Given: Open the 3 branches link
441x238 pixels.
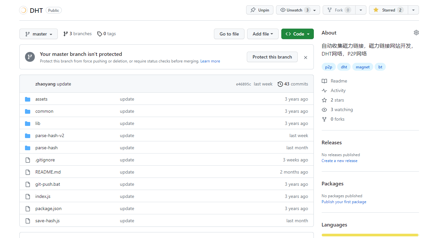Looking at the screenshot, I should (x=78, y=34).
